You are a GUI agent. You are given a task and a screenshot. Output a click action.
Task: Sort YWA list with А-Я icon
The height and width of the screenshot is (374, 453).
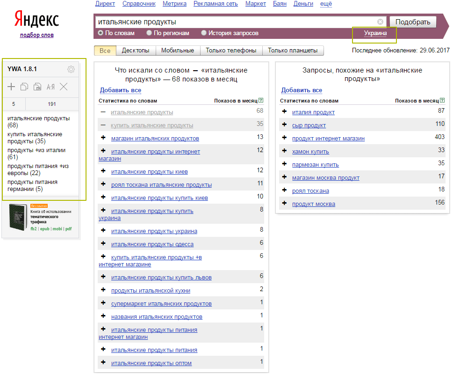pyautogui.click(x=50, y=87)
